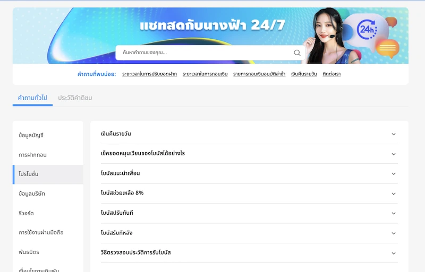Screen dimensions: 425x272
Task: Click the 24h live chat bubble icon
Action: [x=367, y=30]
